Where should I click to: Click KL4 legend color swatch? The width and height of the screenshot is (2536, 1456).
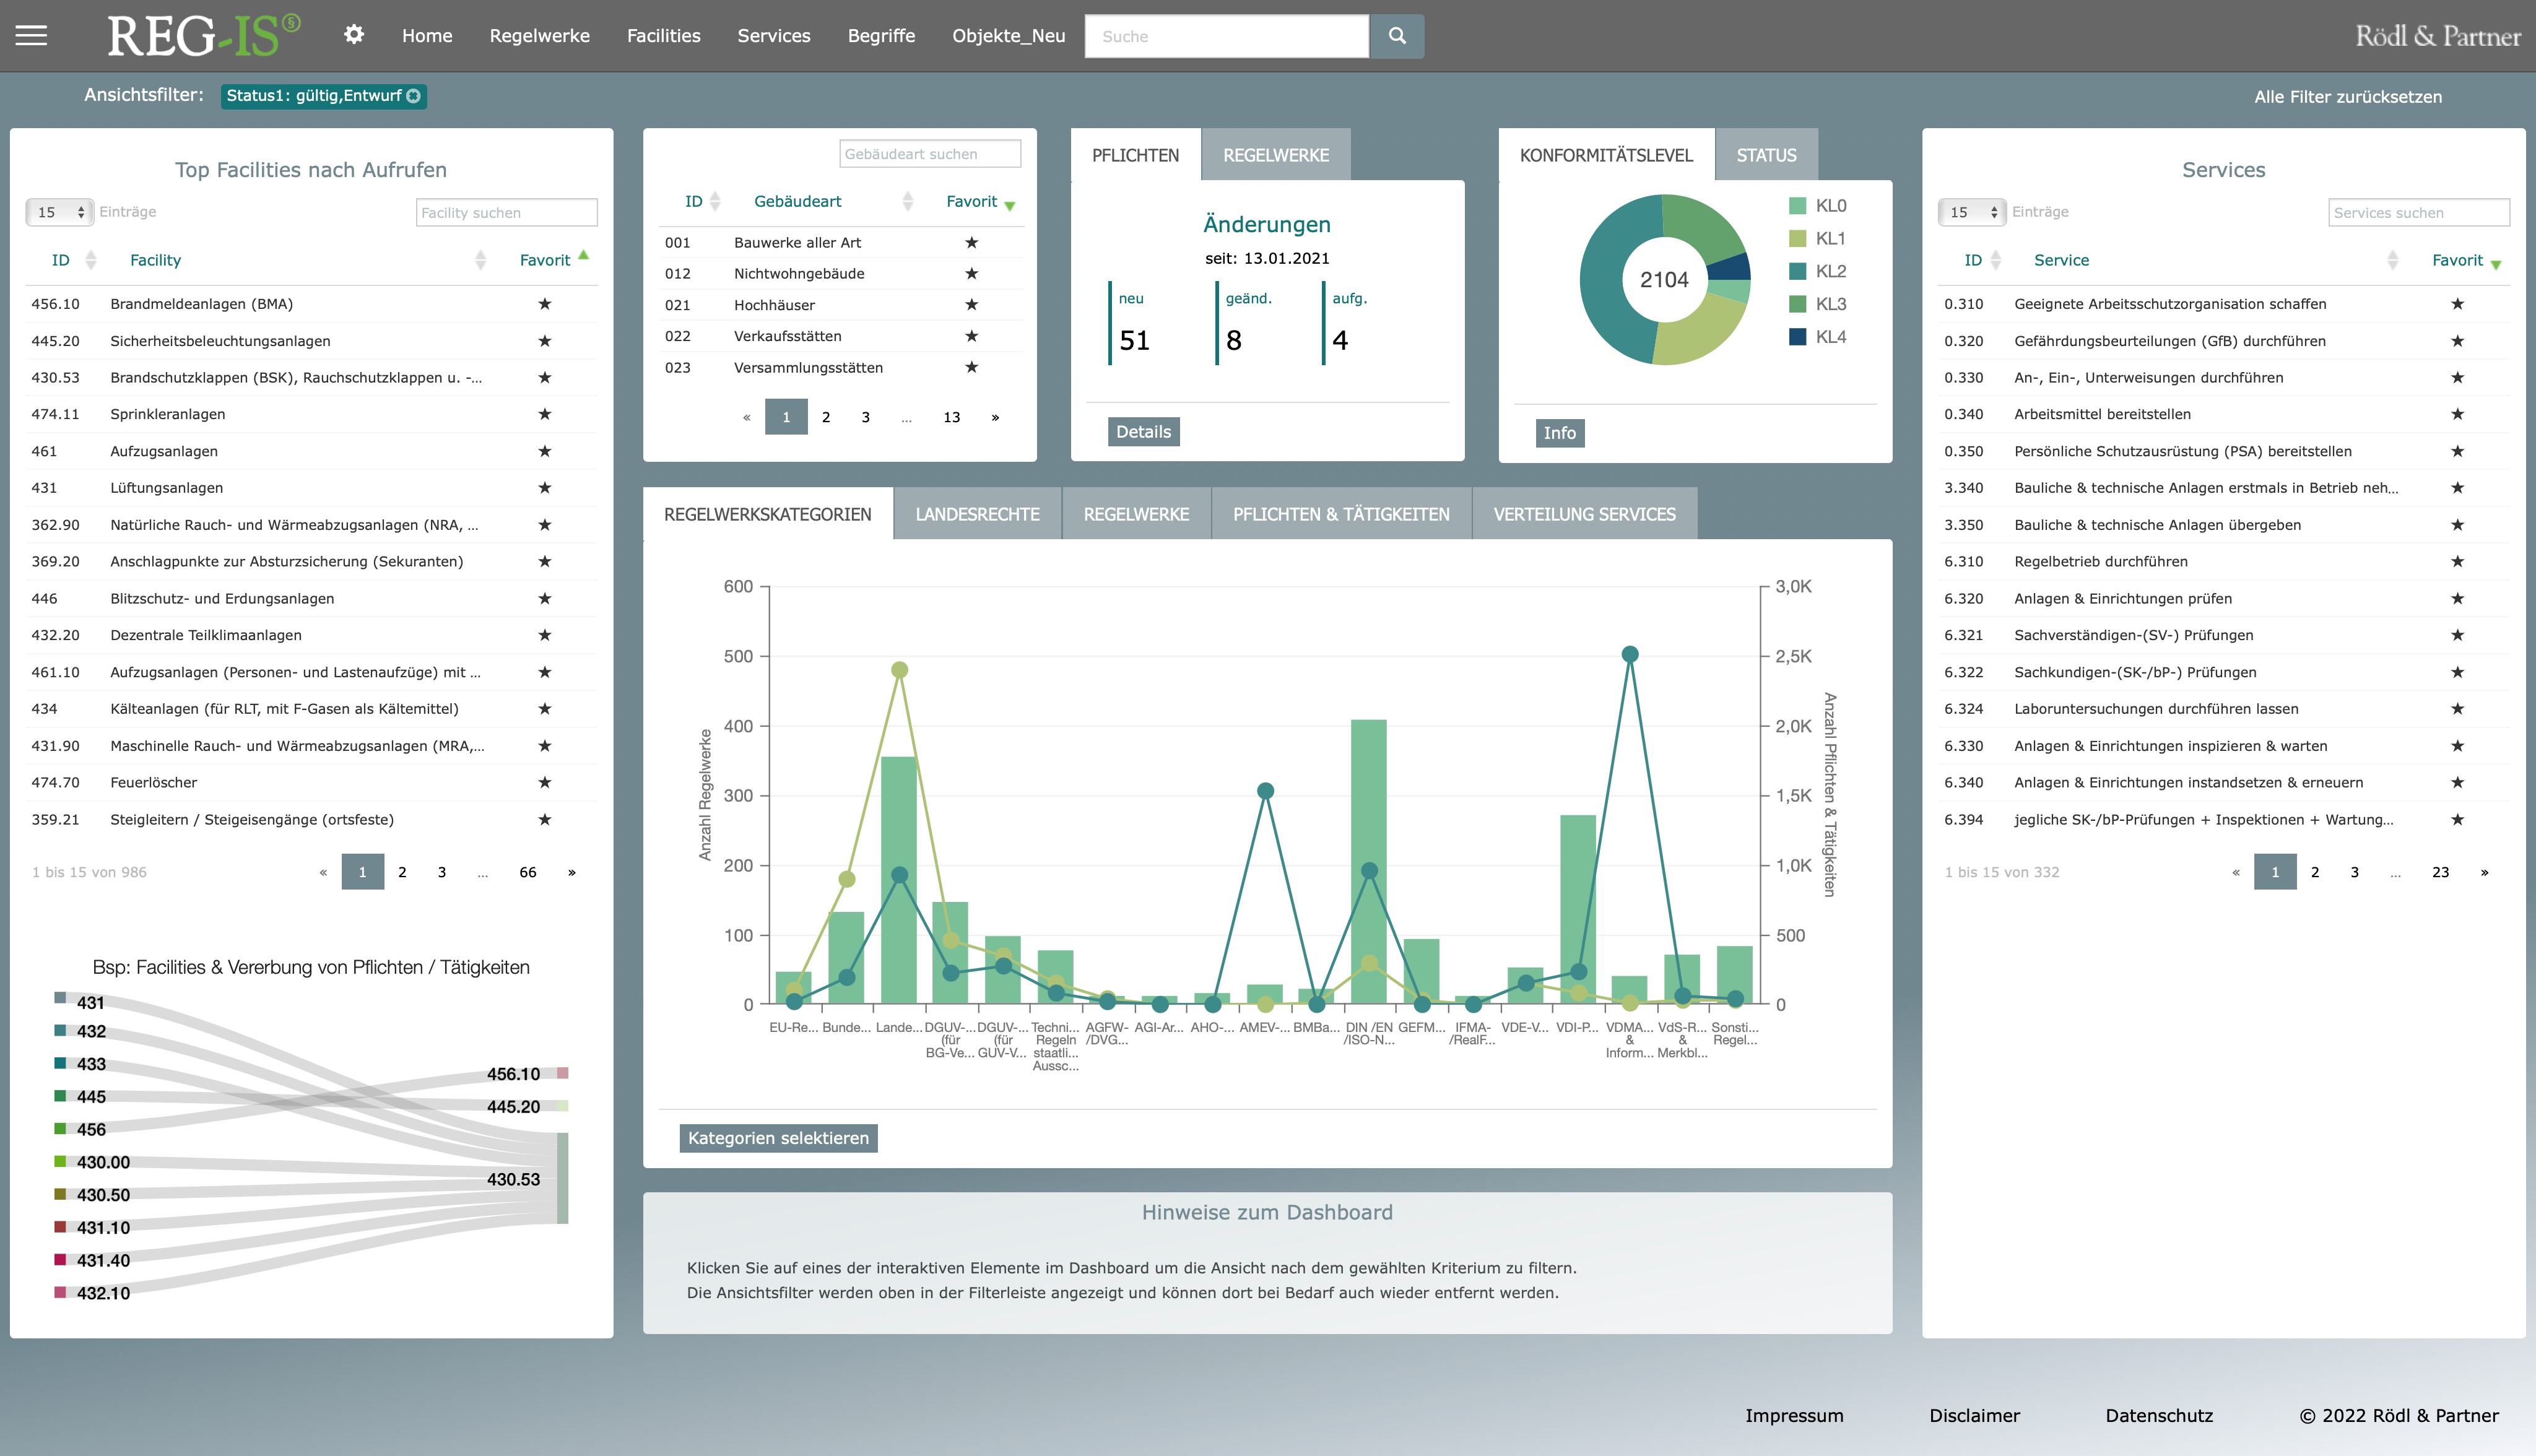[1797, 337]
